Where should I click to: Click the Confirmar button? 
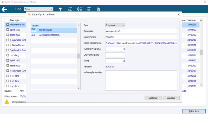[153, 98]
